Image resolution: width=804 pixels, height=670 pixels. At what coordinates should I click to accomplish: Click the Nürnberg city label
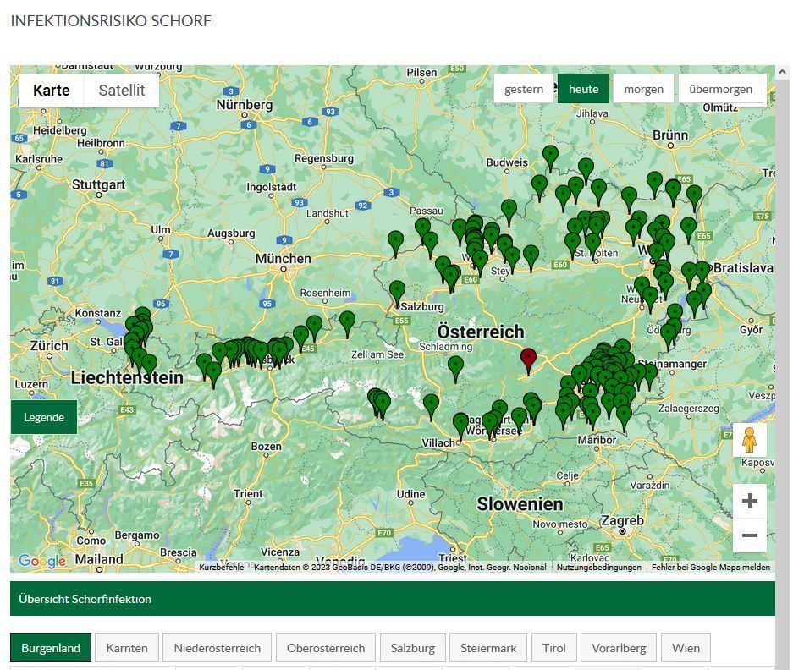click(245, 105)
